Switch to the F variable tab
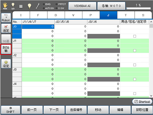Screen dimensions: 153x115 [x=39, y=15]
